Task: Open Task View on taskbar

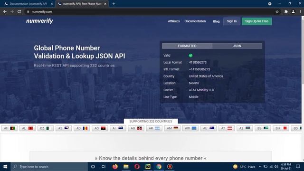Action: tap(104, 167)
